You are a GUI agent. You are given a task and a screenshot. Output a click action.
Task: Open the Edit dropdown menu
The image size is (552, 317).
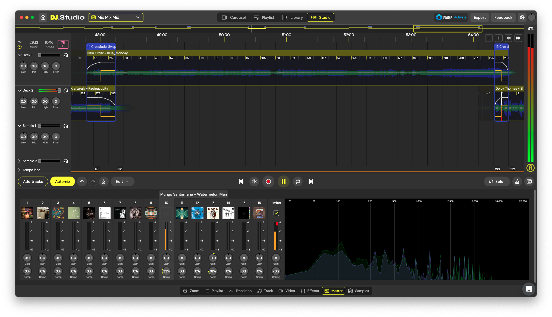(122, 181)
